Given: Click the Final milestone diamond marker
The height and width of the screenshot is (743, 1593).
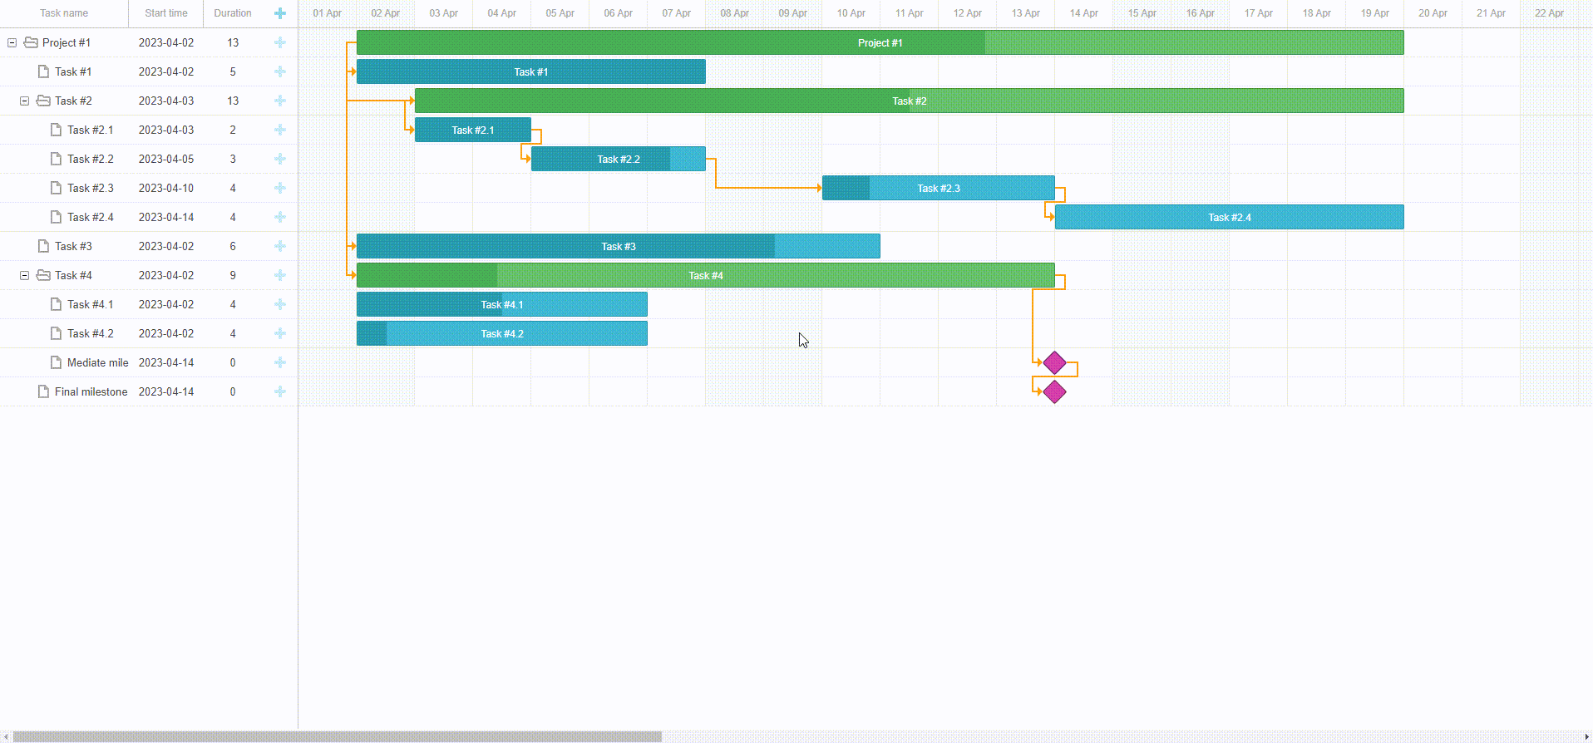Looking at the screenshot, I should pyautogui.click(x=1055, y=391).
